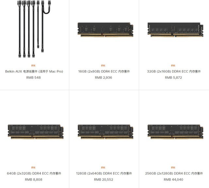Open the 16GB DDR4 ECC memory image

(x=105, y=30)
